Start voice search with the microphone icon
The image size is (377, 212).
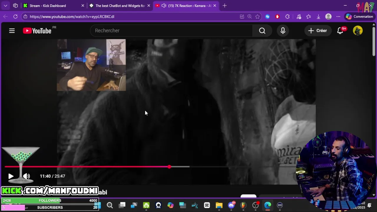pyautogui.click(x=283, y=31)
